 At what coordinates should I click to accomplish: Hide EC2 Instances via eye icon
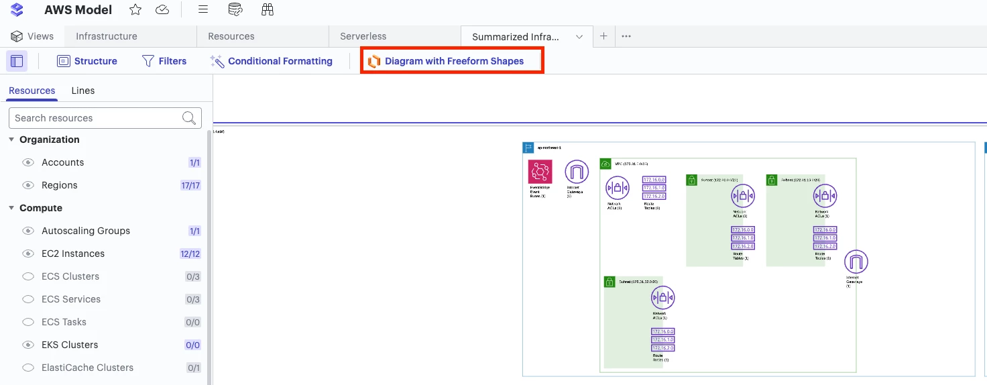coord(28,254)
